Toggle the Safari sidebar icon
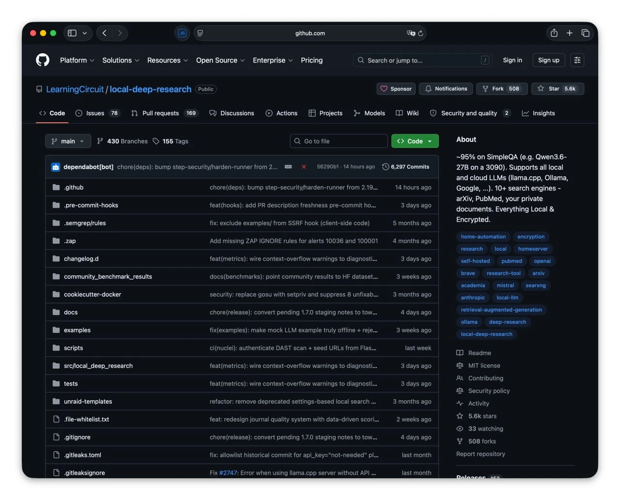This screenshot has height=500, width=620. (72, 33)
